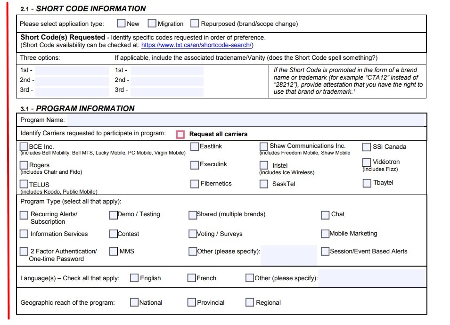Choose National geographic reach checkbox
Viewport: 450px width, 325px height.
(134, 302)
